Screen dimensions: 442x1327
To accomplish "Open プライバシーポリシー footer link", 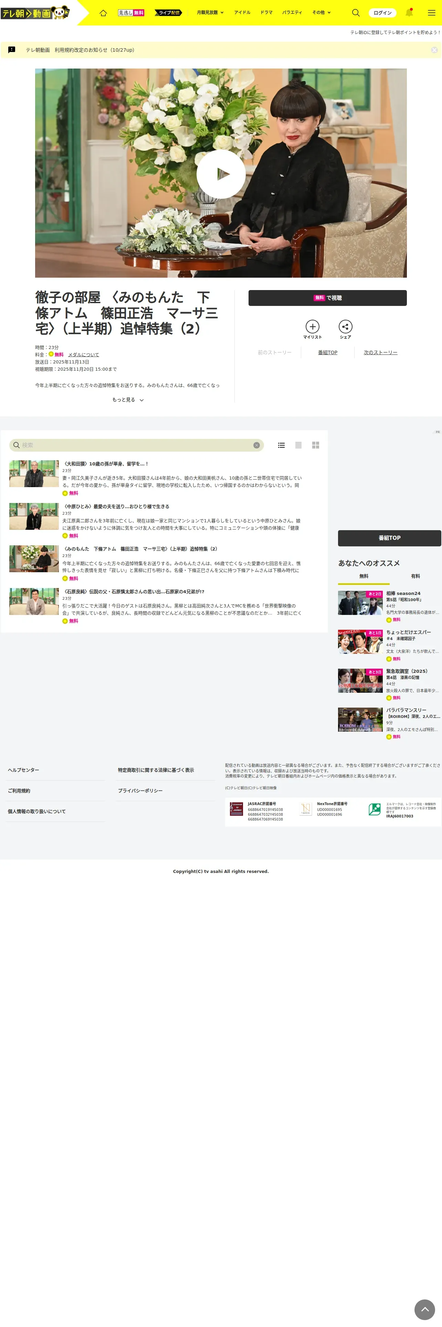I will click(x=140, y=790).
